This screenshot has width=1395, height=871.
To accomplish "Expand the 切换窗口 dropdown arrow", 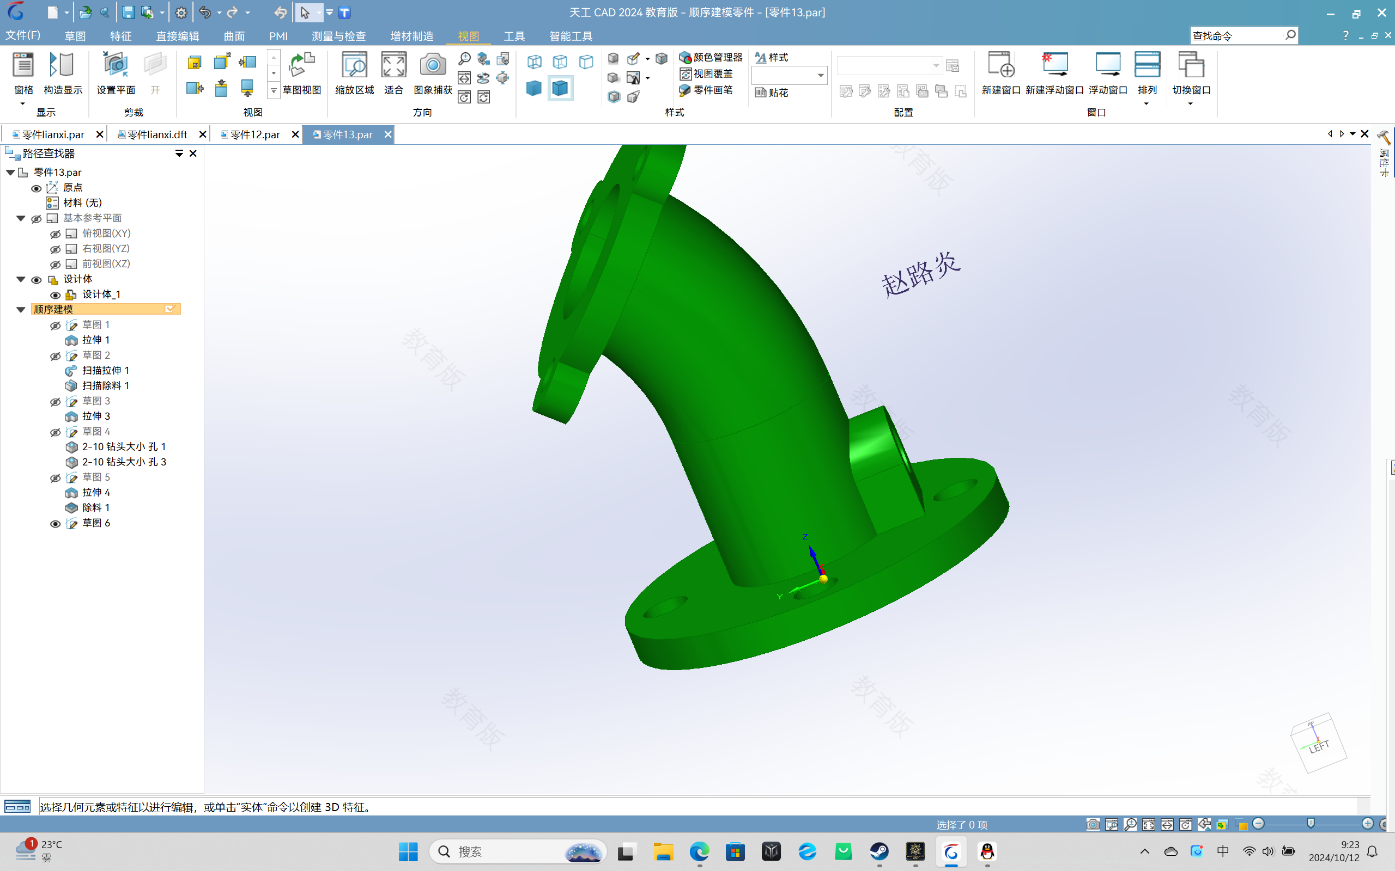I will click(x=1191, y=103).
